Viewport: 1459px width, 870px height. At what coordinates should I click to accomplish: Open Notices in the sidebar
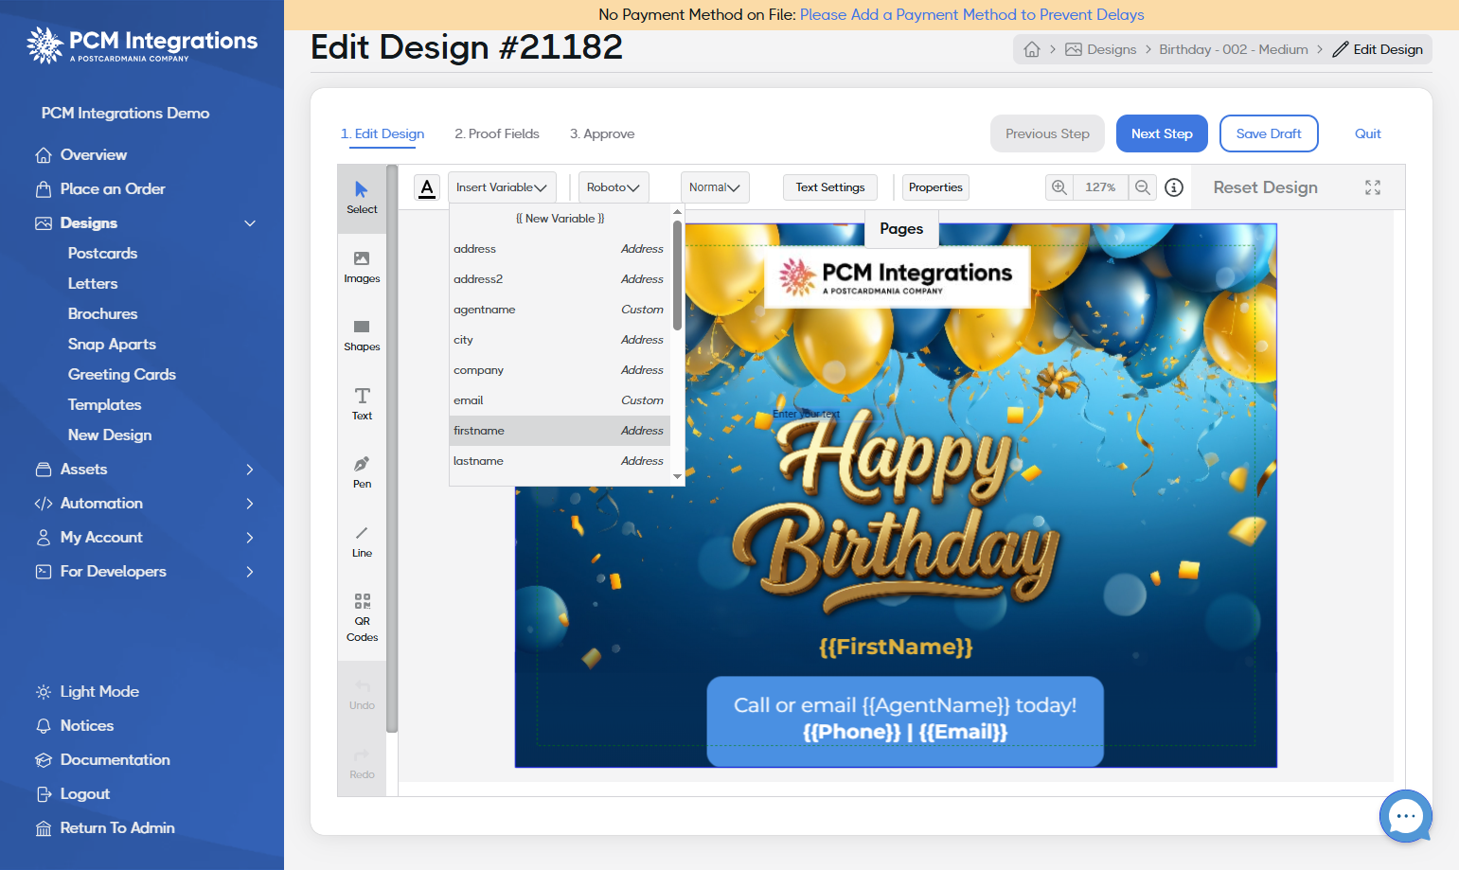86,725
